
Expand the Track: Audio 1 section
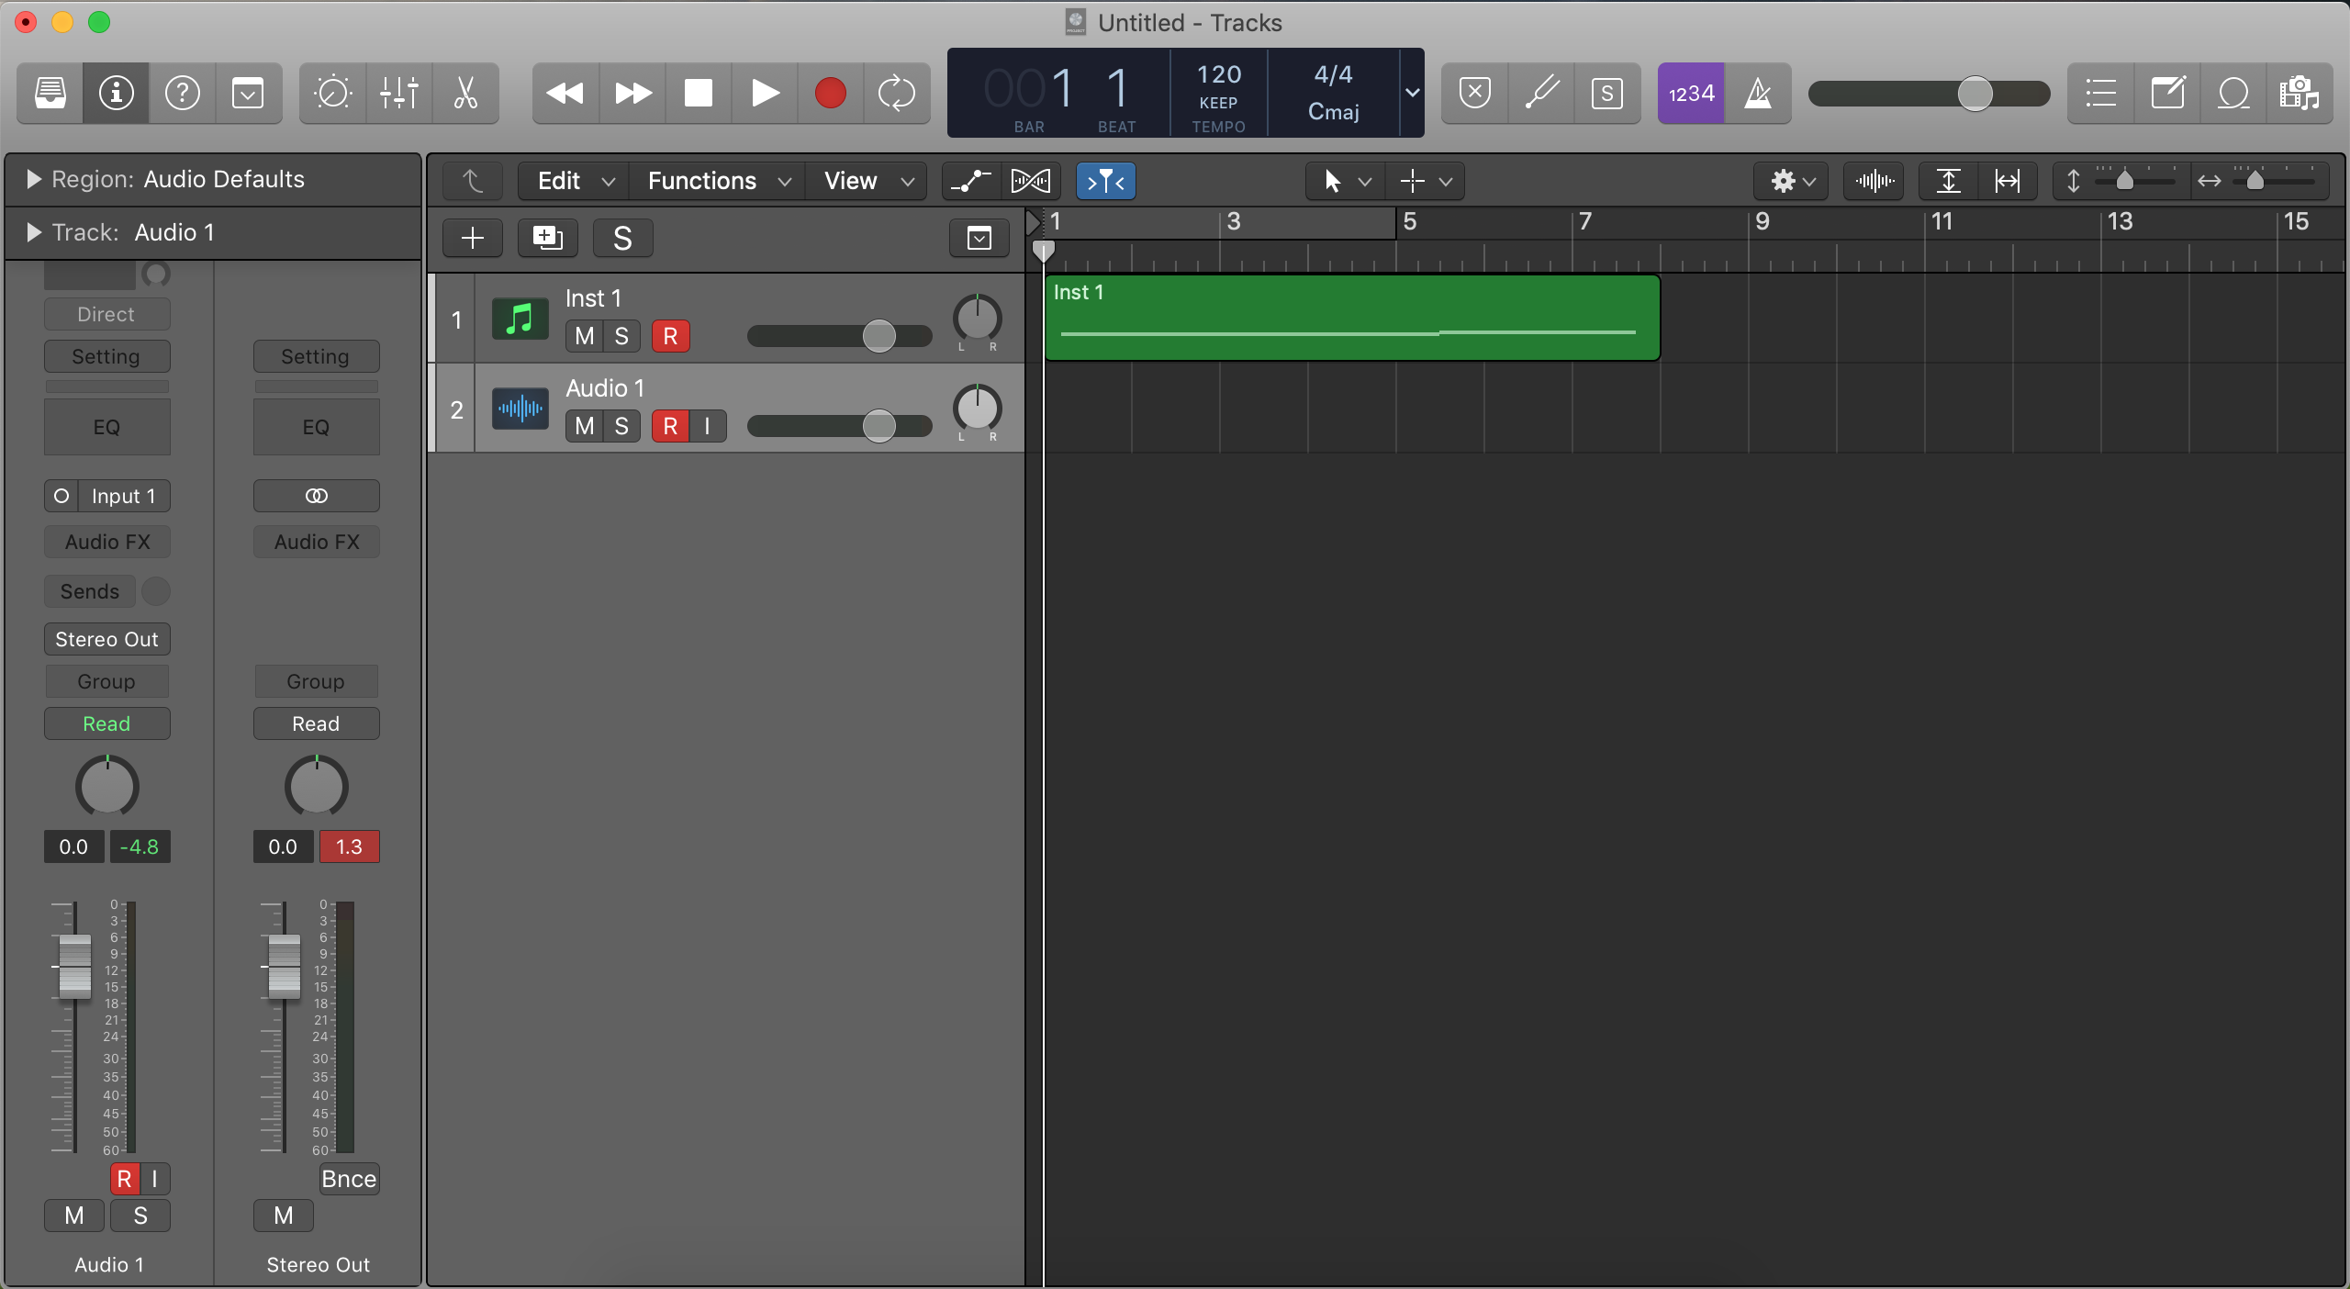coord(34,232)
